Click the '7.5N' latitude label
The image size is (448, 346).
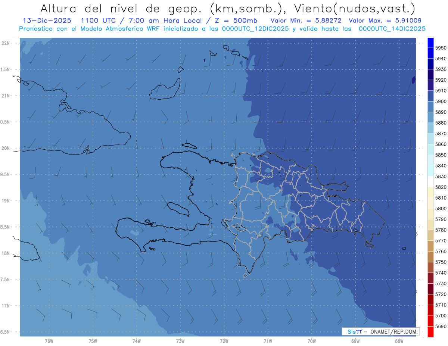click(x=6, y=279)
